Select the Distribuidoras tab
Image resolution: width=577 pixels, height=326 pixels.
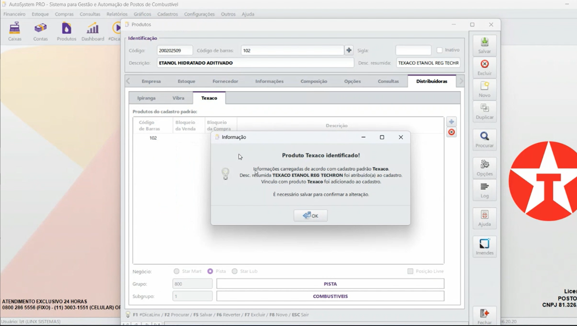432,81
